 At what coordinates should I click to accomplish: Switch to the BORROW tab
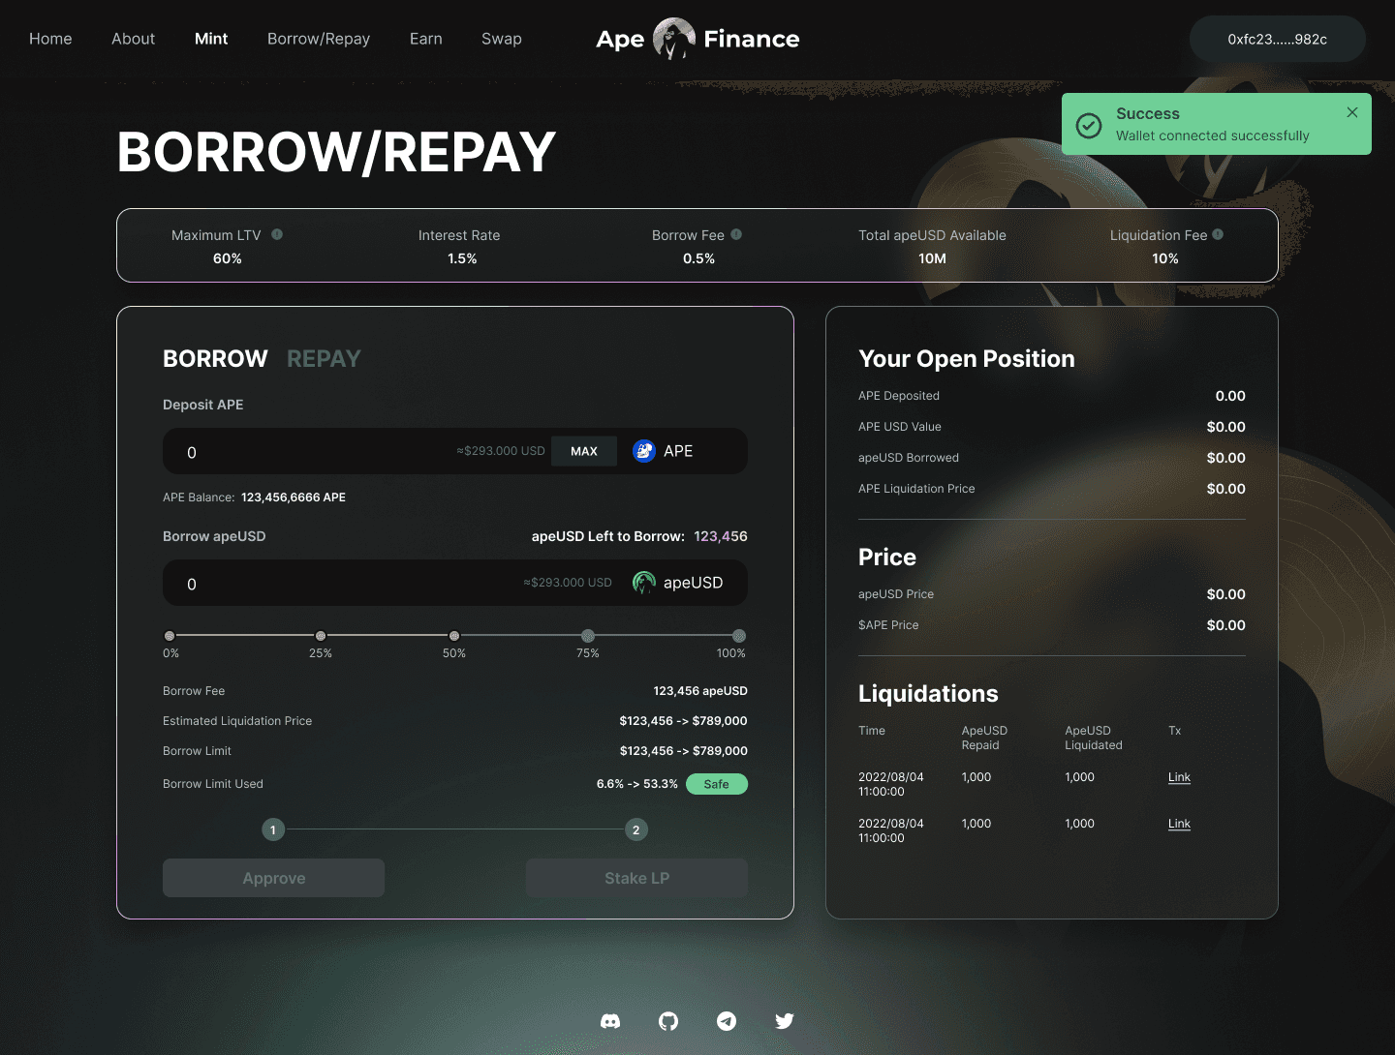[x=215, y=359]
